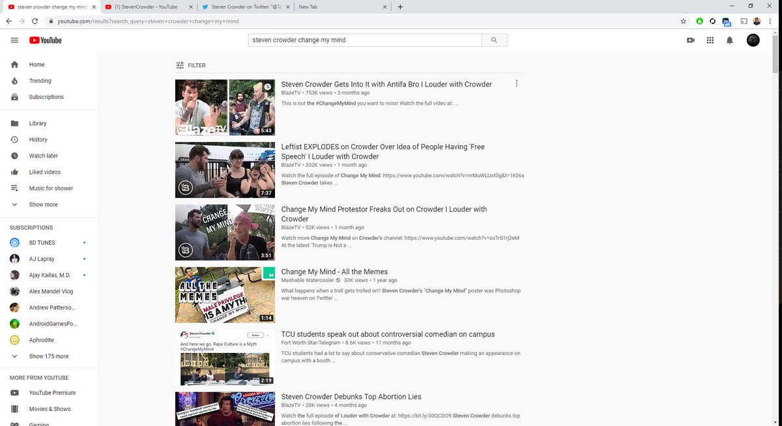Open Ajay Kailas, M.D. channel

[x=49, y=275]
